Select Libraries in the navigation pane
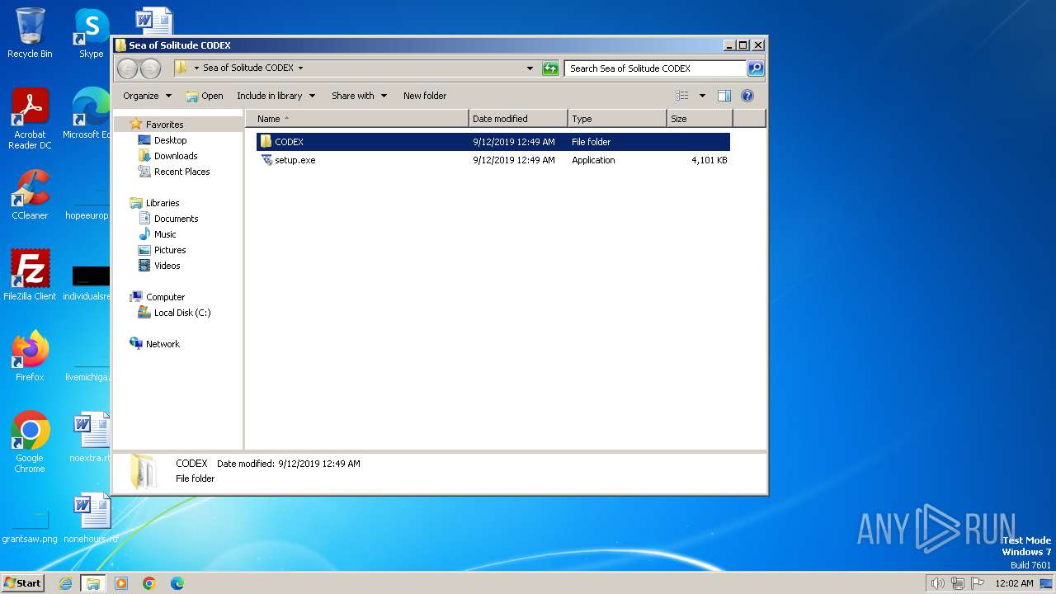 coord(163,203)
